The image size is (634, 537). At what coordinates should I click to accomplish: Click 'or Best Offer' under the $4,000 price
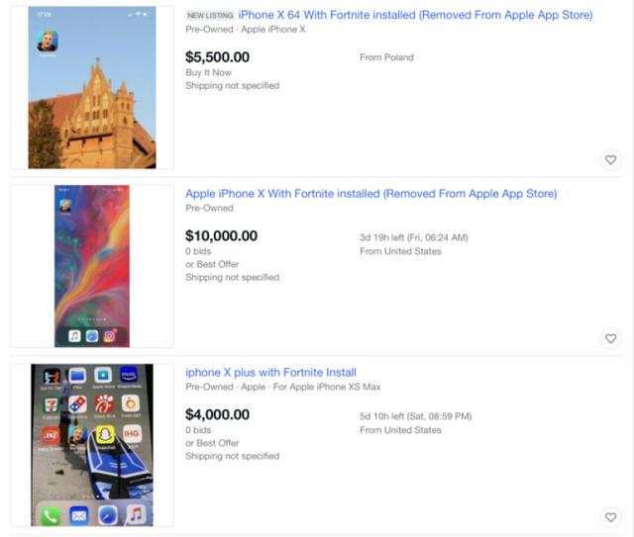[212, 443]
